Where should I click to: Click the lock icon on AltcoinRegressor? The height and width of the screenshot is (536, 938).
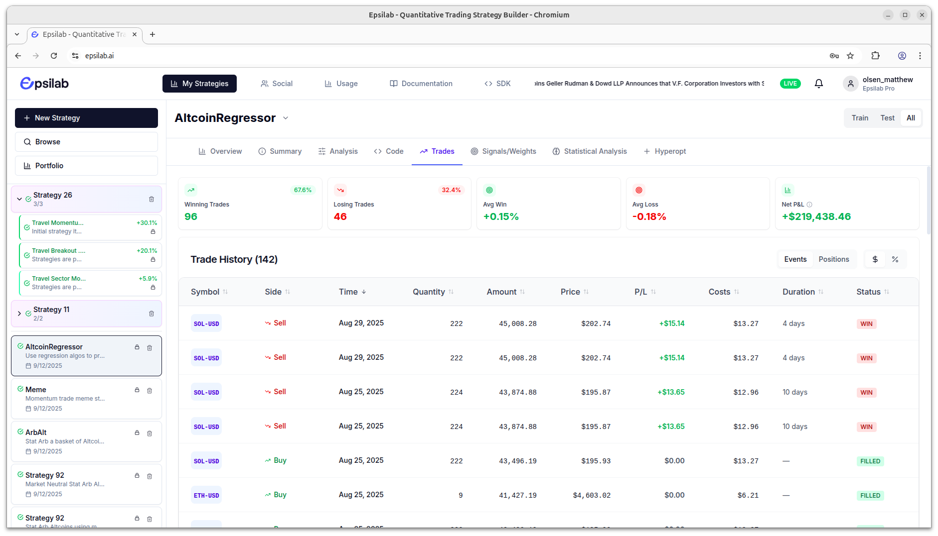coord(137,347)
